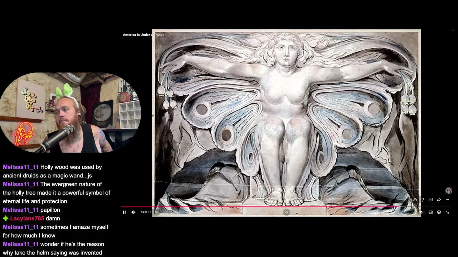458x257 pixels.
Task: Dislike the video with thumbs down
Action: tap(423, 200)
